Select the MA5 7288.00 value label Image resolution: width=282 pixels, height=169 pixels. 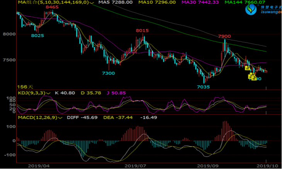(x=116, y=2)
